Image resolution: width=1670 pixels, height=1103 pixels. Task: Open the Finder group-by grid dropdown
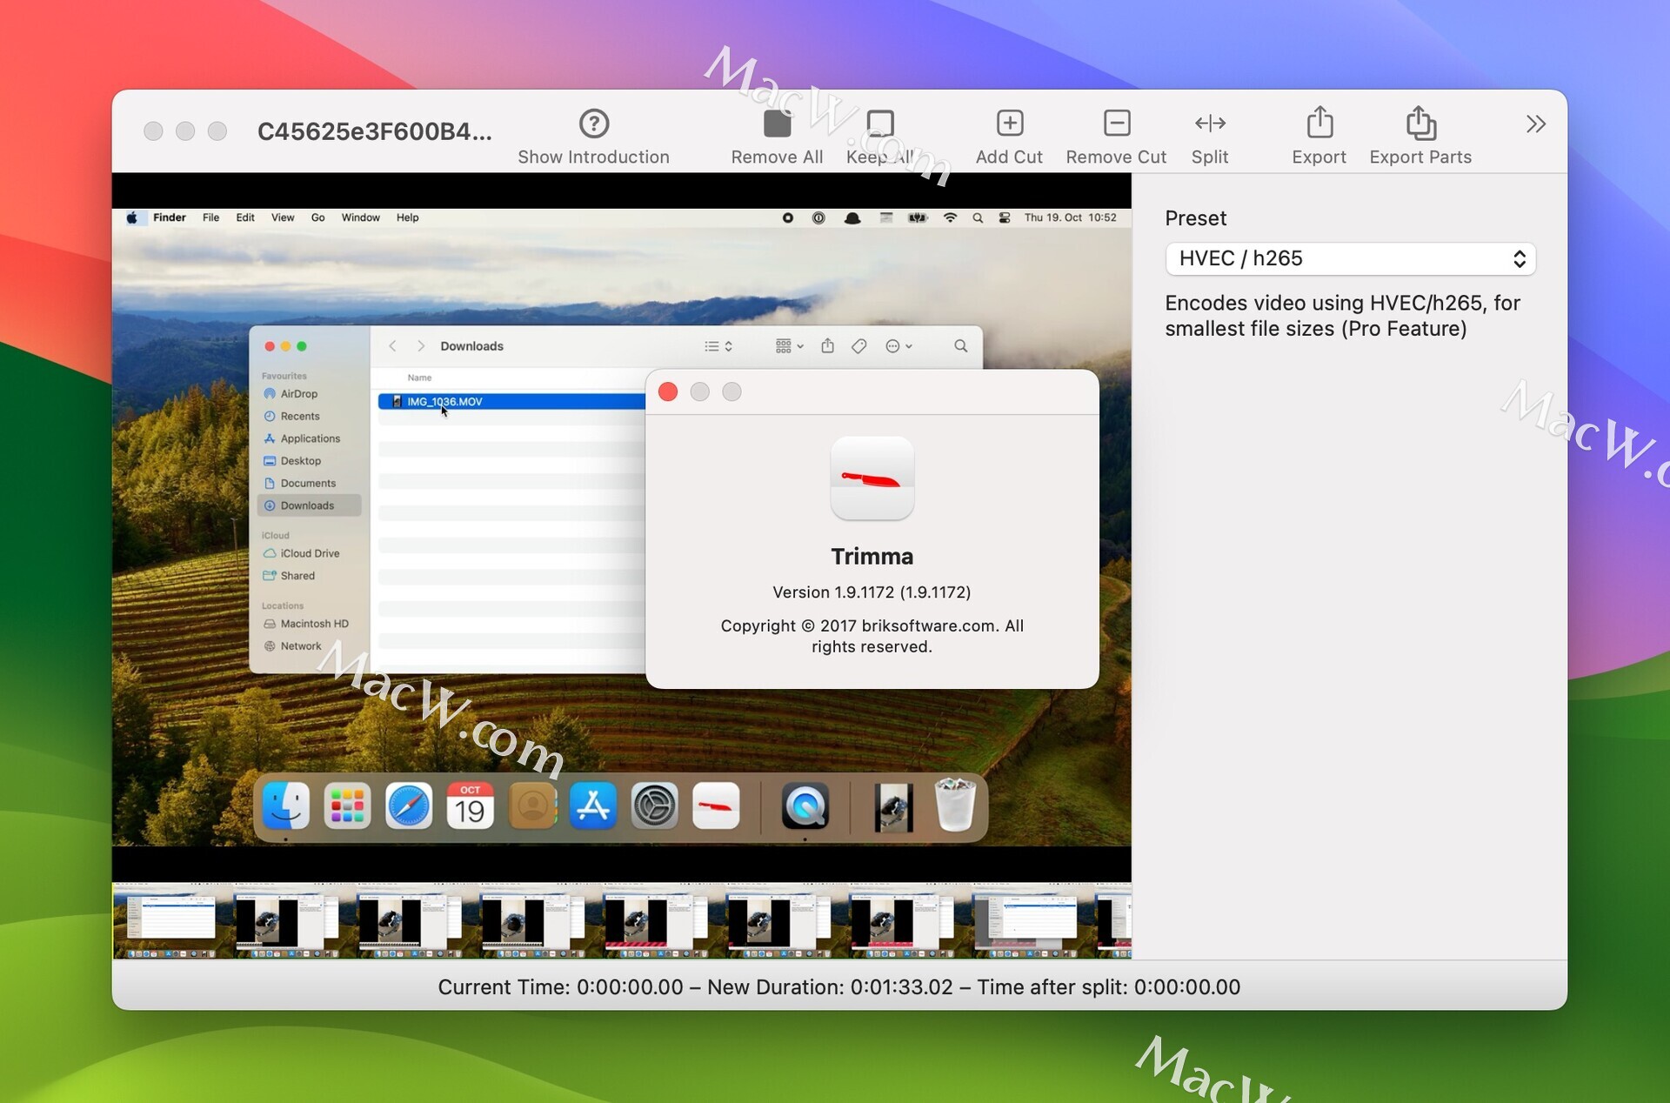[x=789, y=346]
